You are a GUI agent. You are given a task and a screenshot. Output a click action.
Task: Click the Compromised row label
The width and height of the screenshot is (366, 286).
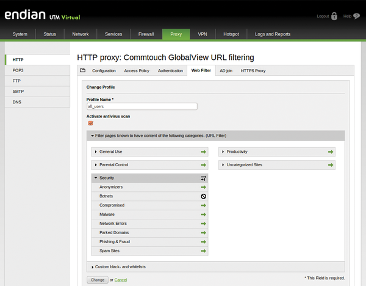coord(112,205)
